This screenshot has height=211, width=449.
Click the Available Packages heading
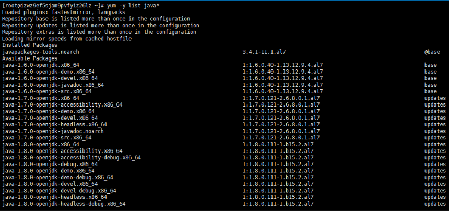click(x=30, y=58)
